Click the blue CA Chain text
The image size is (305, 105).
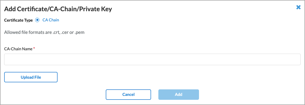click(51, 20)
